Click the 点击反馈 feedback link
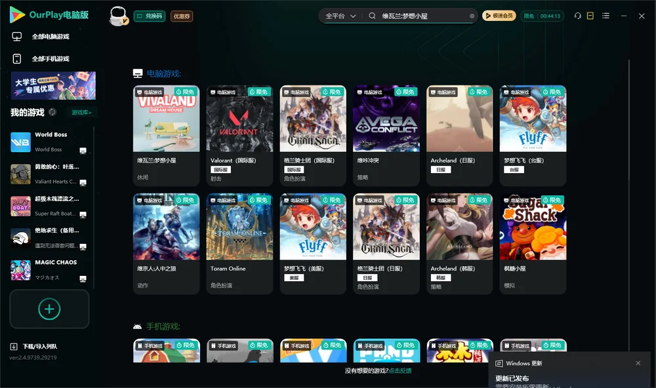 pyautogui.click(x=400, y=371)
